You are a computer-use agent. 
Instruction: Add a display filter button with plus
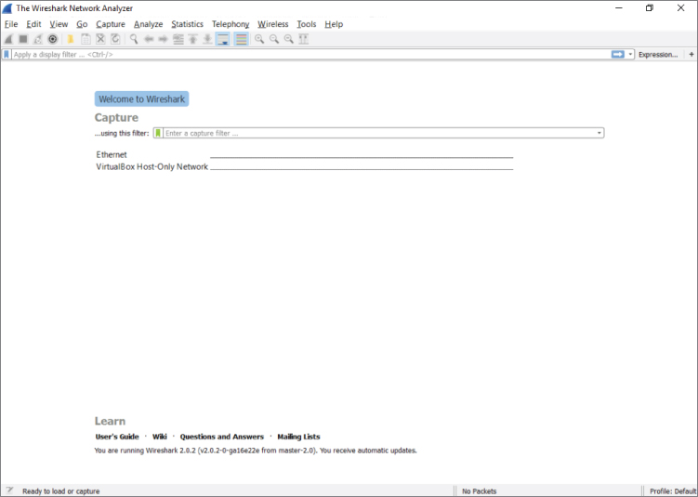691,54
